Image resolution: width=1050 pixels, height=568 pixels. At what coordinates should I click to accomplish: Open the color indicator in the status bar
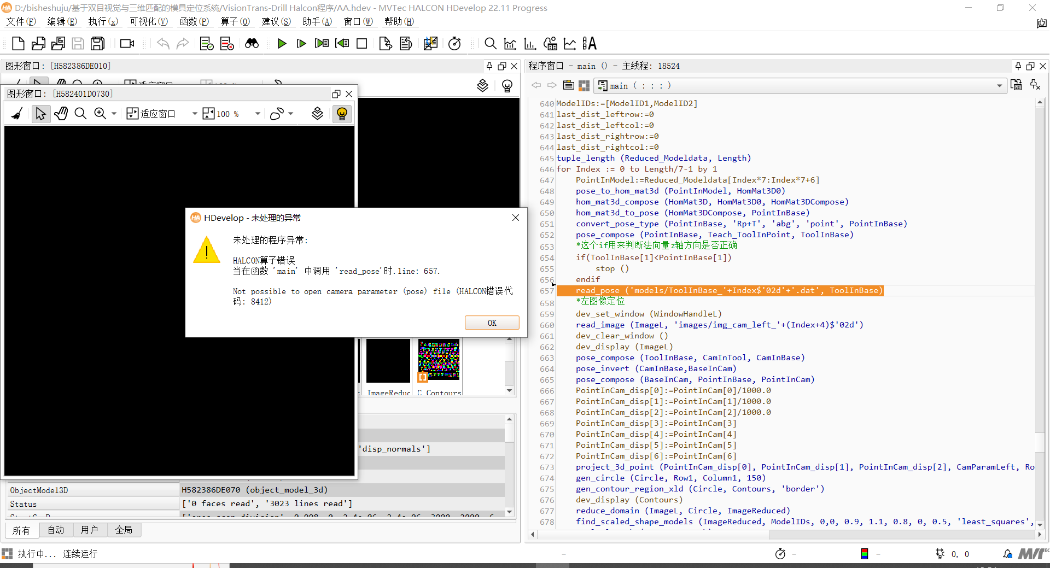(x=864, y=554)
